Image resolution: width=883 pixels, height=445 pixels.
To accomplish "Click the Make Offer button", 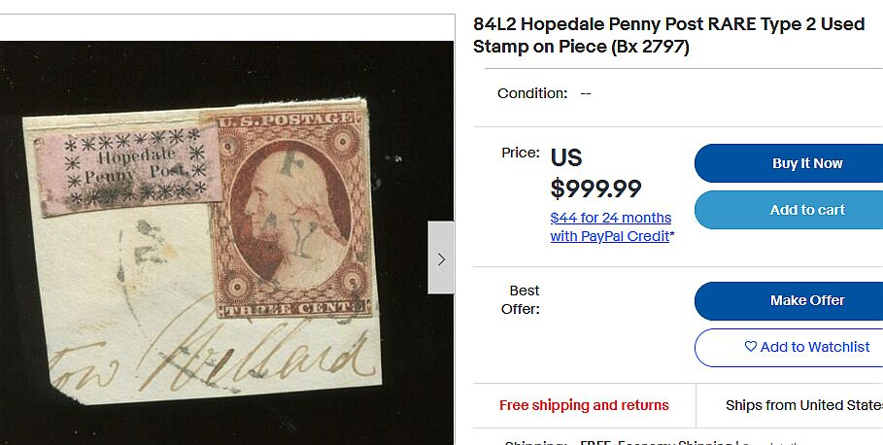I will point(789,301).
